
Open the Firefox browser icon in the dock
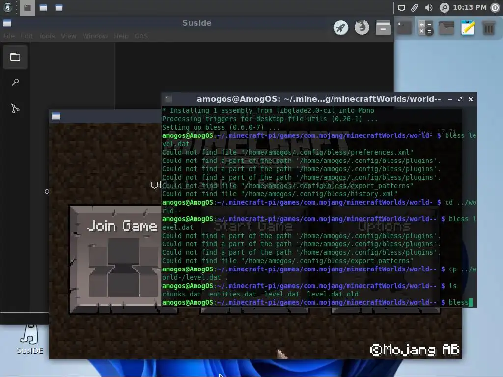pyautogui.click(x=362, y=27)
